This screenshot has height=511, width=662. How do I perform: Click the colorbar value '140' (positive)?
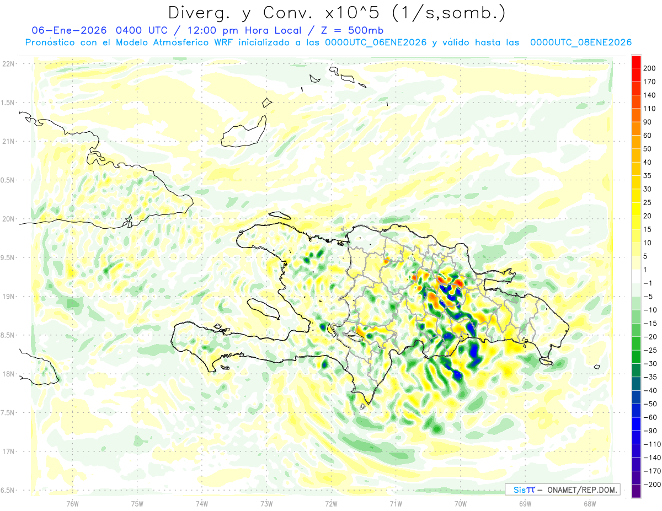click(650, 95)
